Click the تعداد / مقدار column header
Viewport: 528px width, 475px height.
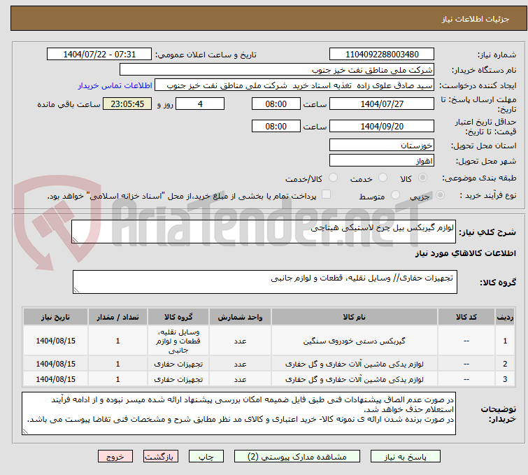tap(117, 317)
